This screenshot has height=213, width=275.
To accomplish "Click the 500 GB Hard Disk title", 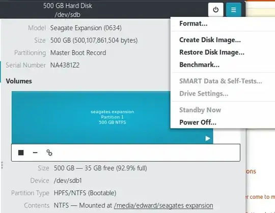I will 68,6.
